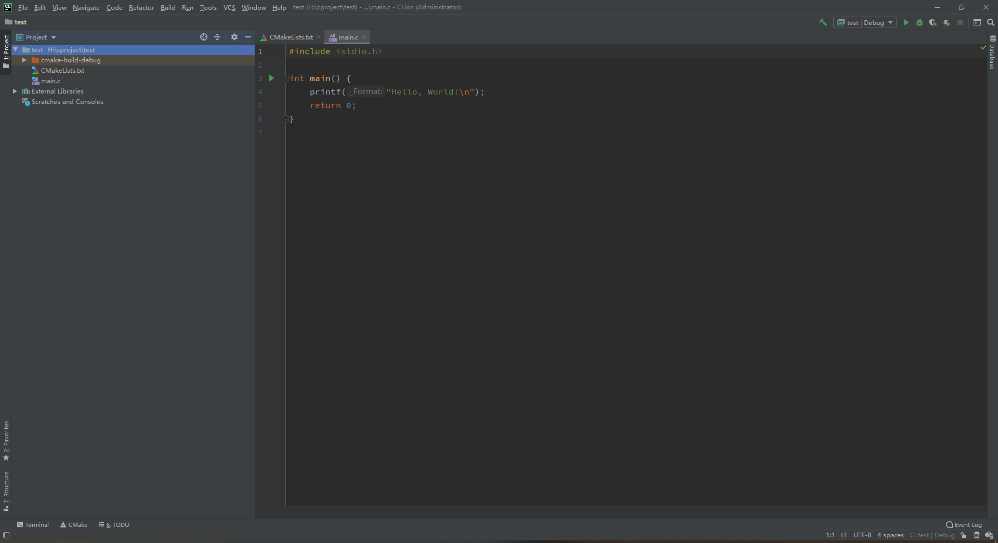This screenshot has height=543, width=998.
Task: Collapse all using Project panel toolbar icon
Action: [217, 37]
